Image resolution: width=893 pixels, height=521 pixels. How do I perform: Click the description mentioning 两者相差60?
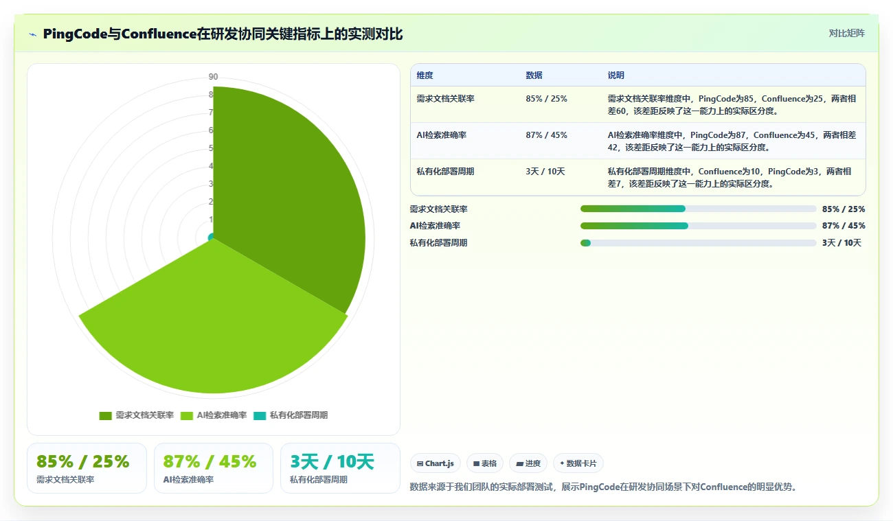pyautogui.click(x=732, y=104)
